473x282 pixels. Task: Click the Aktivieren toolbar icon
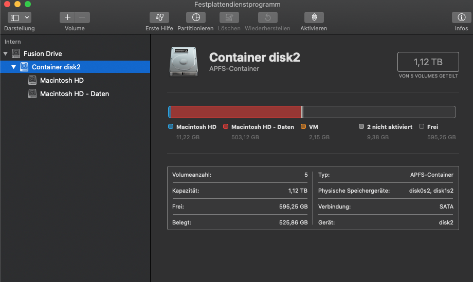[x=314, y=17]
